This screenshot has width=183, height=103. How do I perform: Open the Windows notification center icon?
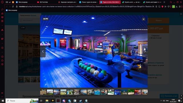tap(179, 101)
